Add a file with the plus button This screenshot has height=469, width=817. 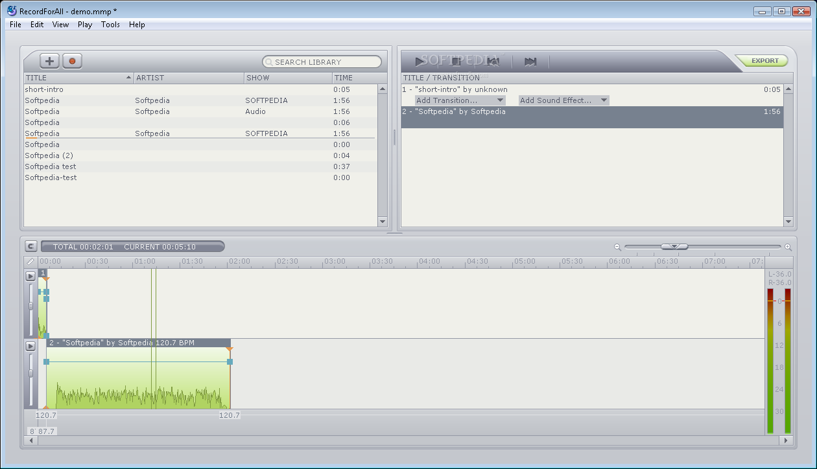[x=49, y=61]
